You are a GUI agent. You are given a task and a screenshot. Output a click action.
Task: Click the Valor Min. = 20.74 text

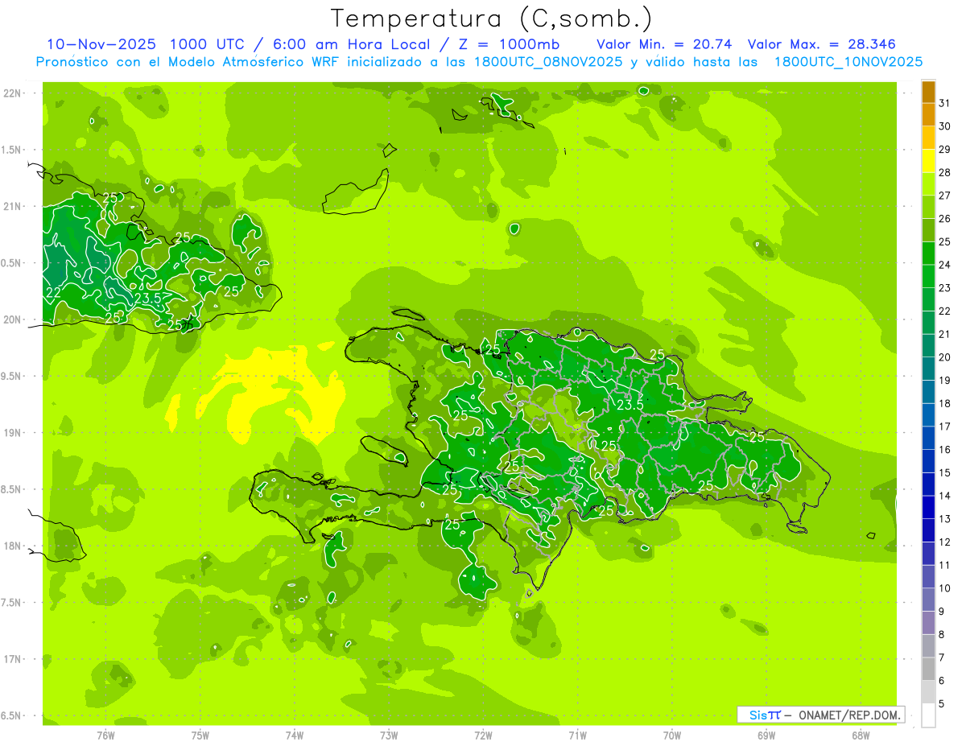coord(664,44)
